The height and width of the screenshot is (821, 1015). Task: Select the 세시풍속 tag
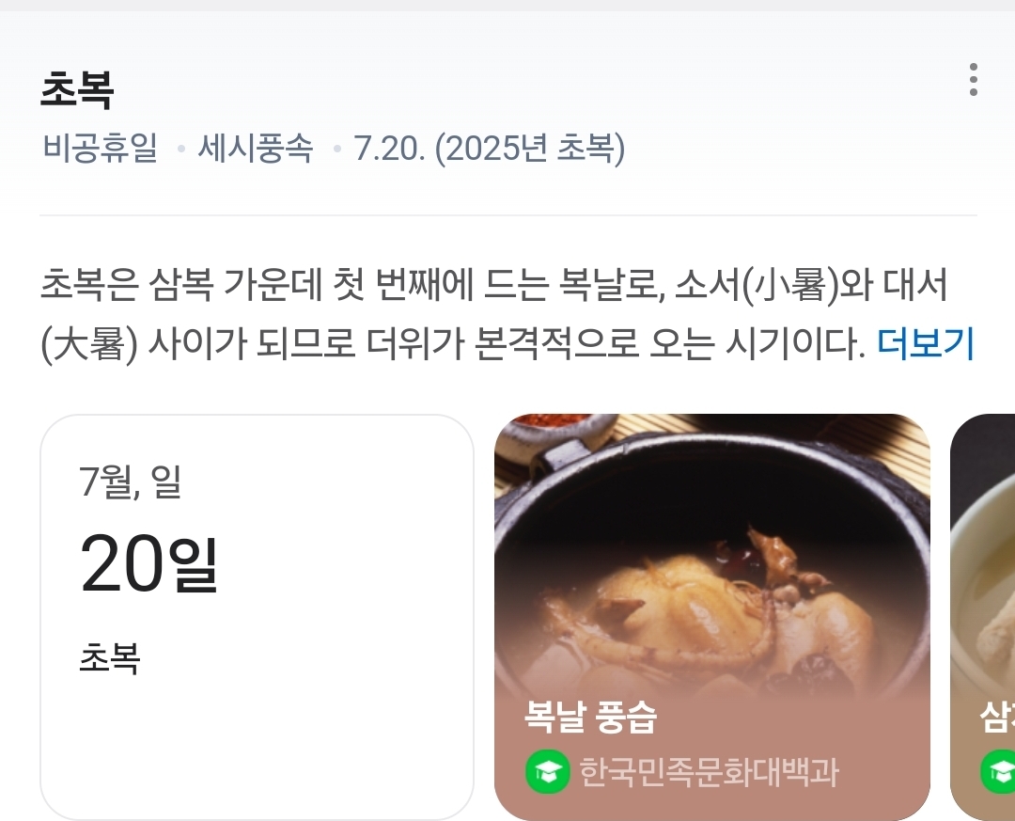[255, 148]
